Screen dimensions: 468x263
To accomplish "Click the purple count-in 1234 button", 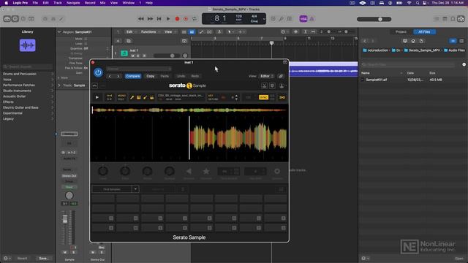I will [x=303, y=19].
